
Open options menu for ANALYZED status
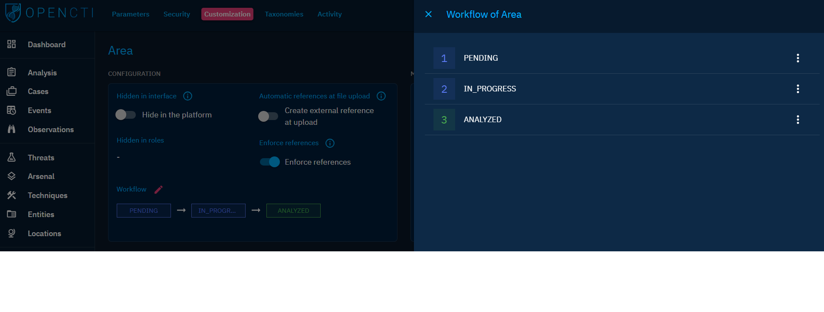pyautogui.click(x=798, y=120)
